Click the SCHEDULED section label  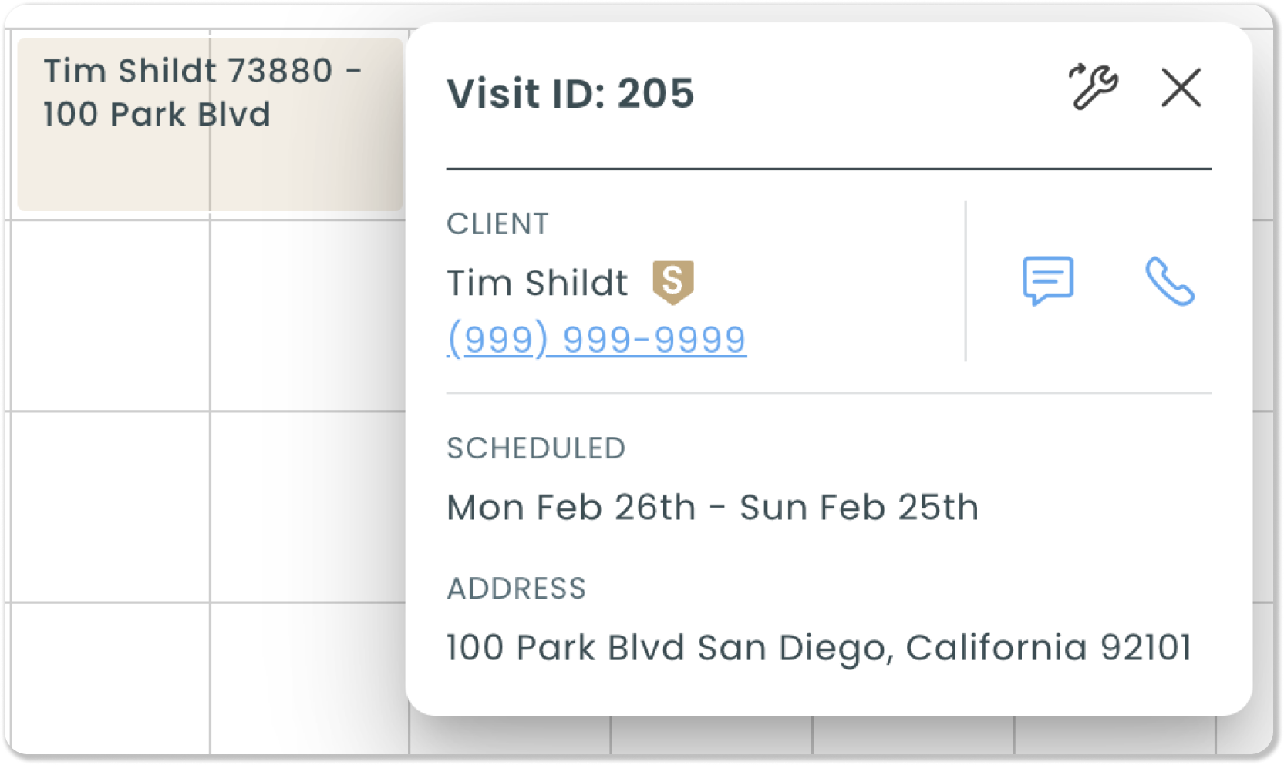coord(536,448)
